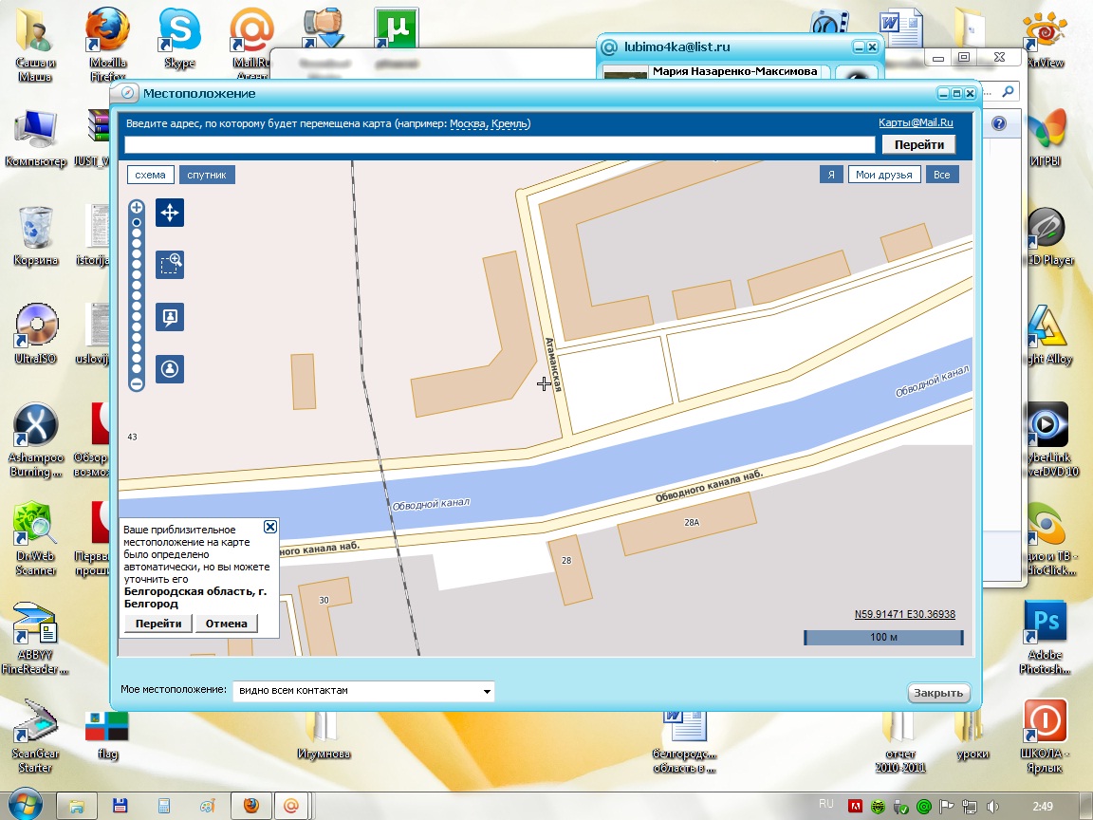Image resolution: width=1093 pixels, height=820 pixels.
Task: Click the show friend location icon
Action: (x=170, y=317)
